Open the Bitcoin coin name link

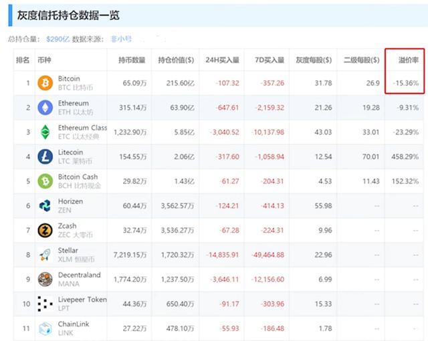pos(69,79)
